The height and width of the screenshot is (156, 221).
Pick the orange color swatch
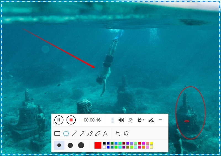tap(143, 147)
